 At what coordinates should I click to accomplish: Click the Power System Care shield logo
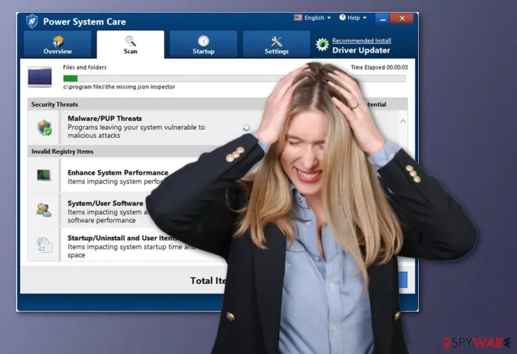(32, 22)
